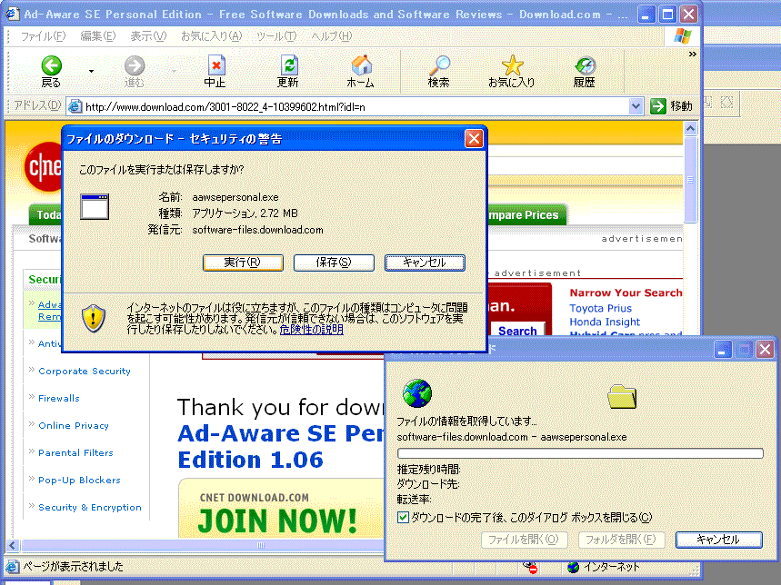The image size is (781, 585).
Task: Click the folder icon in the download dialog
Action: click(x=622, y=396)
